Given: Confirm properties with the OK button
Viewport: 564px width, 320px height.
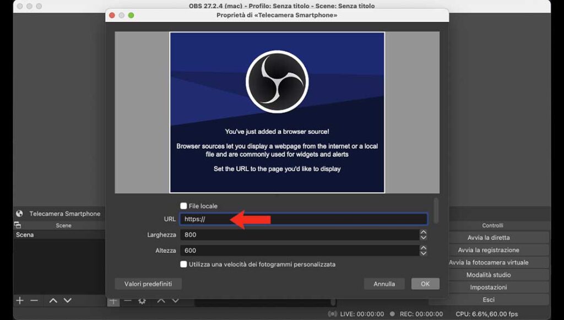Looking at the screenshot, I should (425, 284).
